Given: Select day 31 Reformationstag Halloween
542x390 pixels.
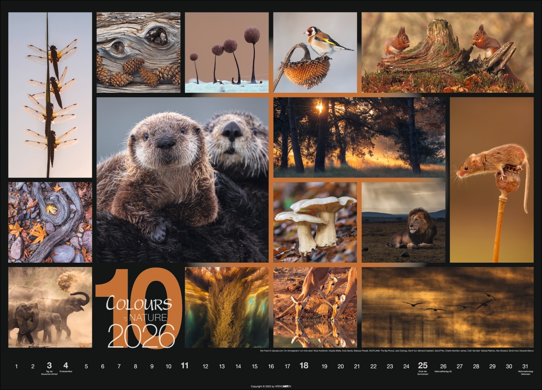Looking at the screenshot, I should click(x=526, y=366).
